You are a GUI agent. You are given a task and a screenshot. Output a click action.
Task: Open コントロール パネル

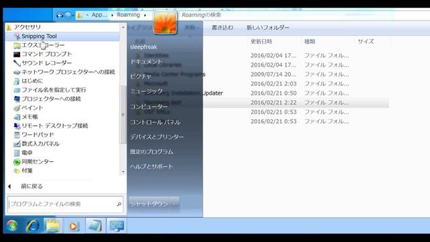coord(155,122)
